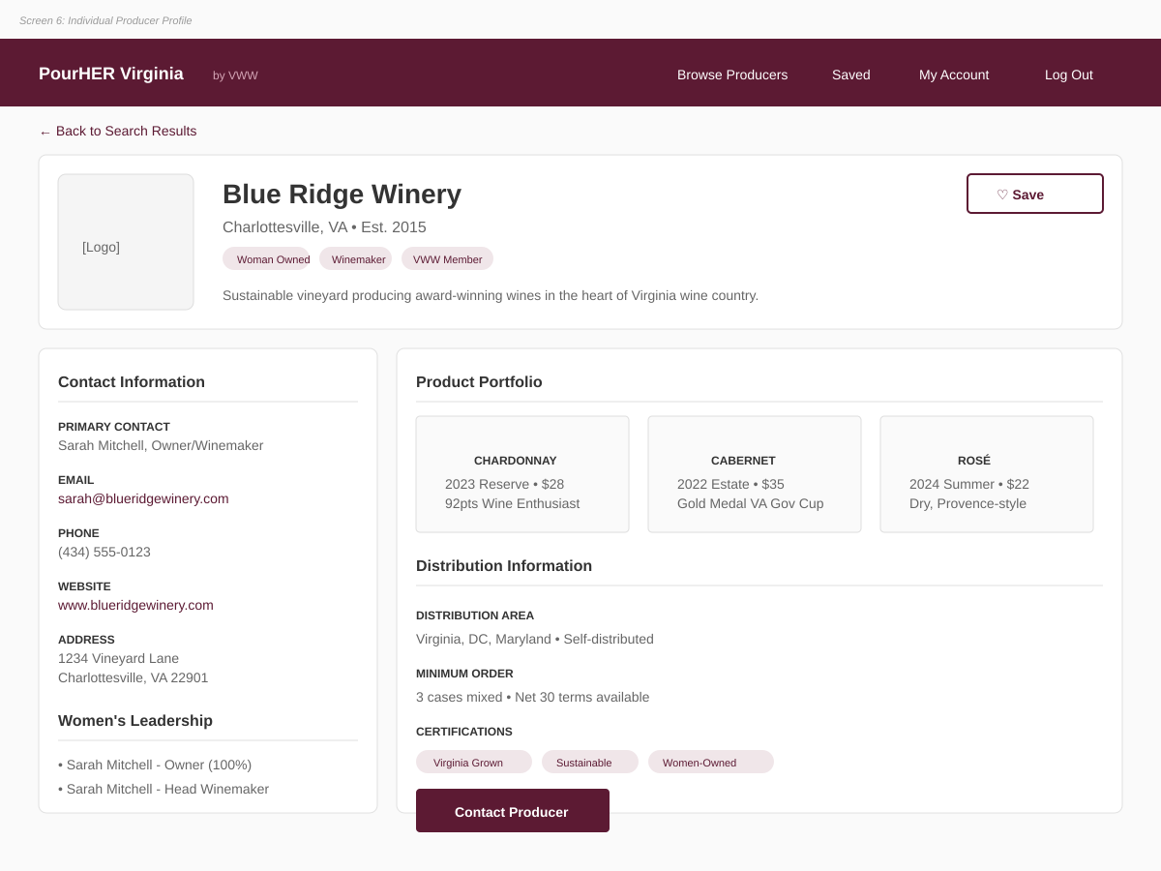1161x871 pixels.
Task: Open My Account from the nav
Action: click(x=954, y=75)
